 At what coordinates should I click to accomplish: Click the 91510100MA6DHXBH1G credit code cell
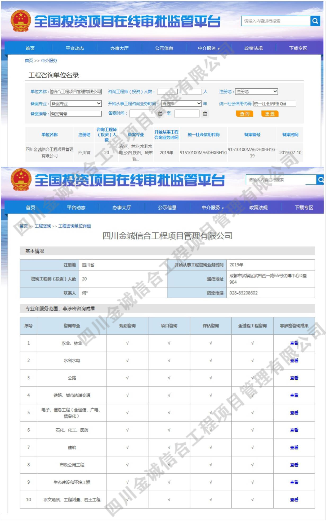203,152
